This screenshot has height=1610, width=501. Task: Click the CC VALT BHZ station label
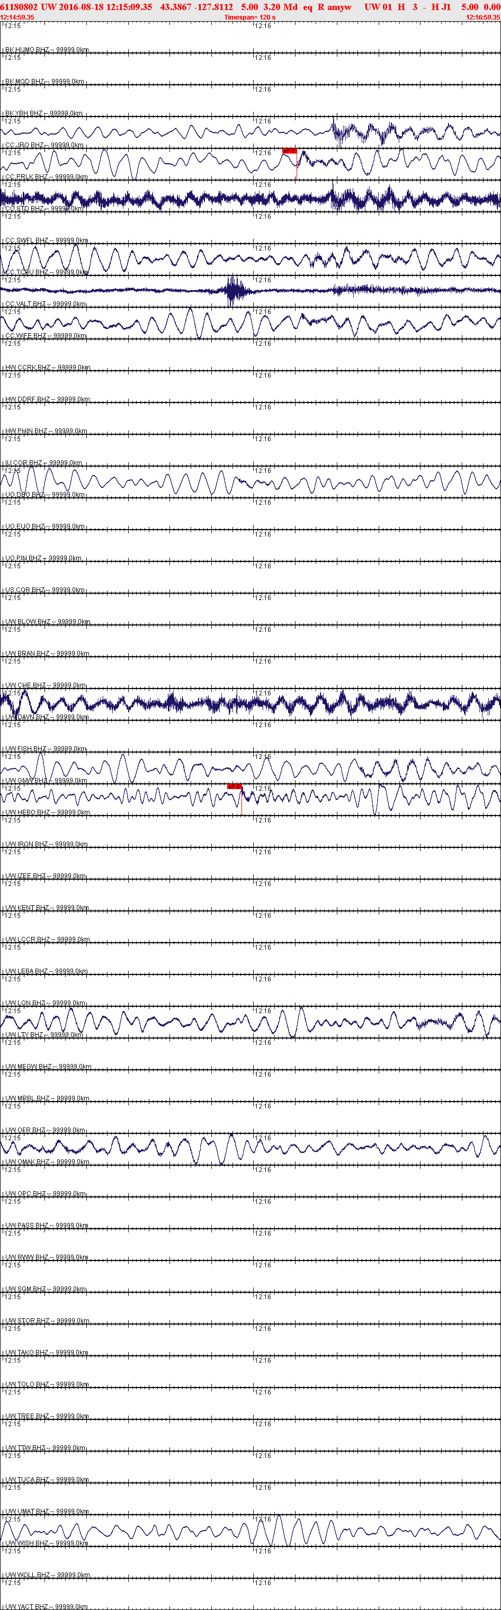point(46,304)
